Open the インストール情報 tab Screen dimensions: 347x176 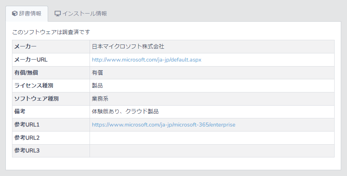tap(81, 14)
